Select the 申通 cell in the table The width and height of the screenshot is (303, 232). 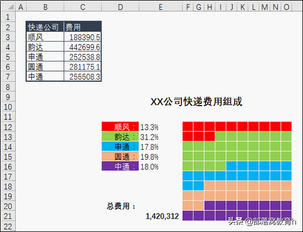point(45,57)
